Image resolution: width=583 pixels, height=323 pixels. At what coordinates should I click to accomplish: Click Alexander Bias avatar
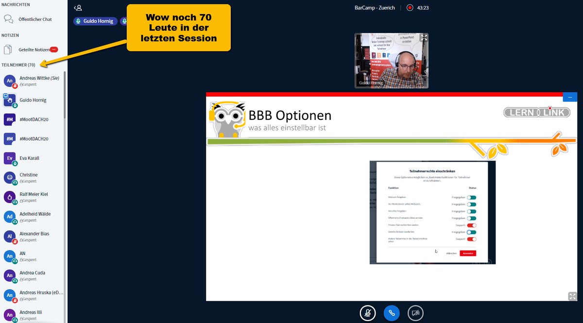pyautogui.click(x=10, y=237)
